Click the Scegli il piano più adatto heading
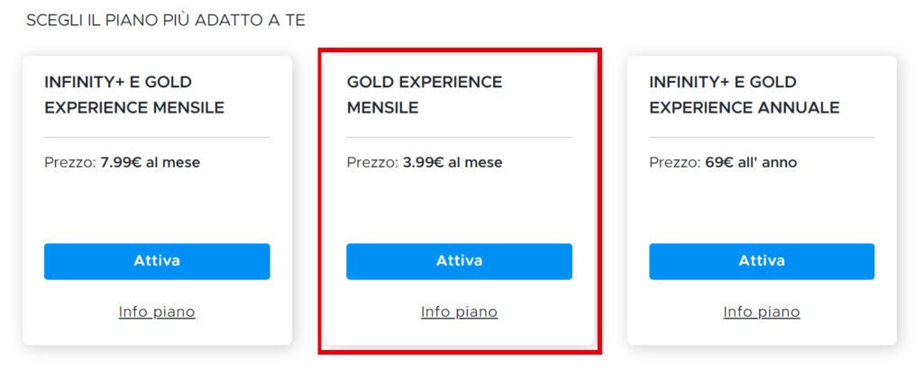The width and height of the screenshot is (923, 369). [x=166, y=20]
